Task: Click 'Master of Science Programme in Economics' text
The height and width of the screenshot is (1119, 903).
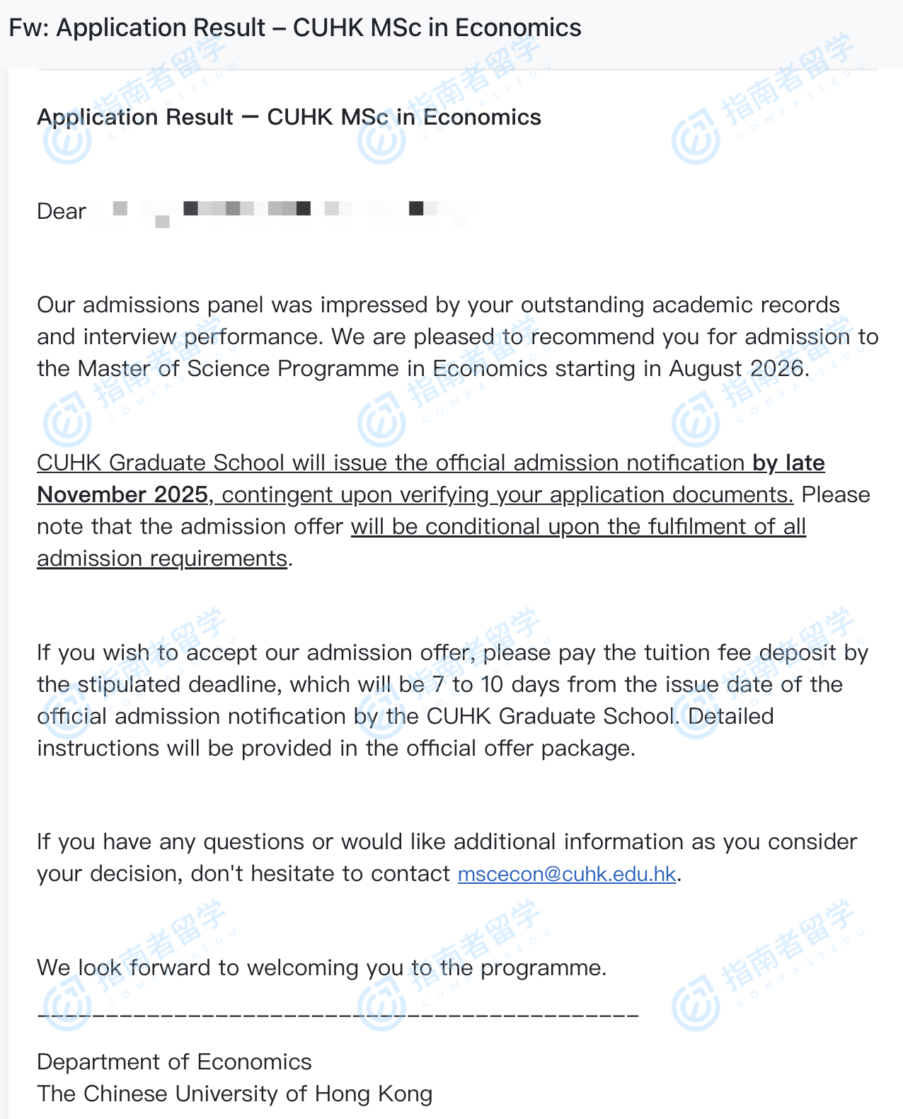Action: 312,368
